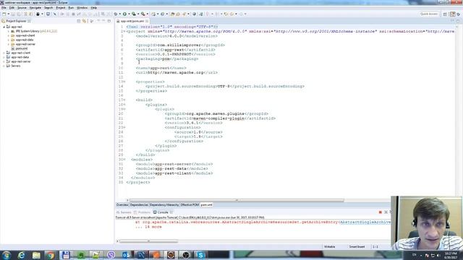Collapse the app-rest project tree node
Image resolution: width=463 pixels, height=260 pixels.
tap(4, 27)
